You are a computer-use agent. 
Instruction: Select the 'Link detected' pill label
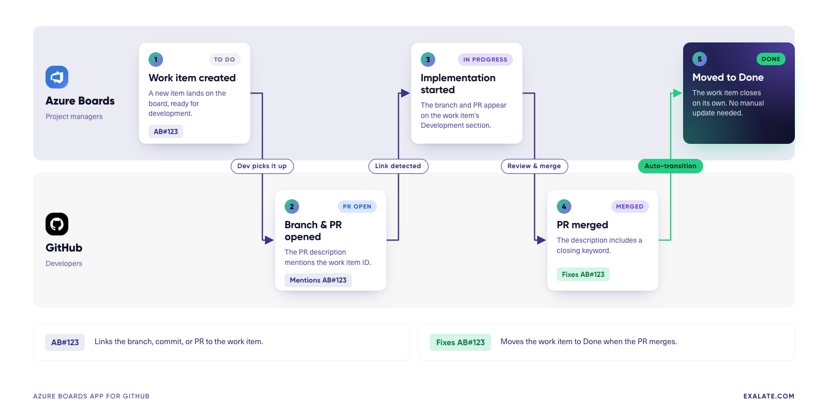coord(398,166)
